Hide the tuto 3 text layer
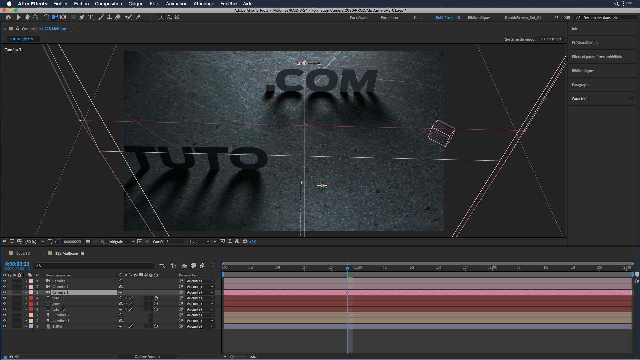This screenshot has height=360, width=640. point(4,298)
